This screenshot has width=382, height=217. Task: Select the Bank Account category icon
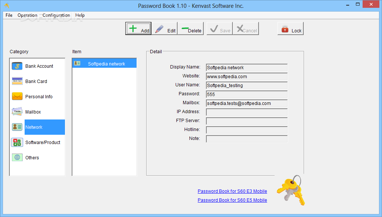[x=17, y=66]
